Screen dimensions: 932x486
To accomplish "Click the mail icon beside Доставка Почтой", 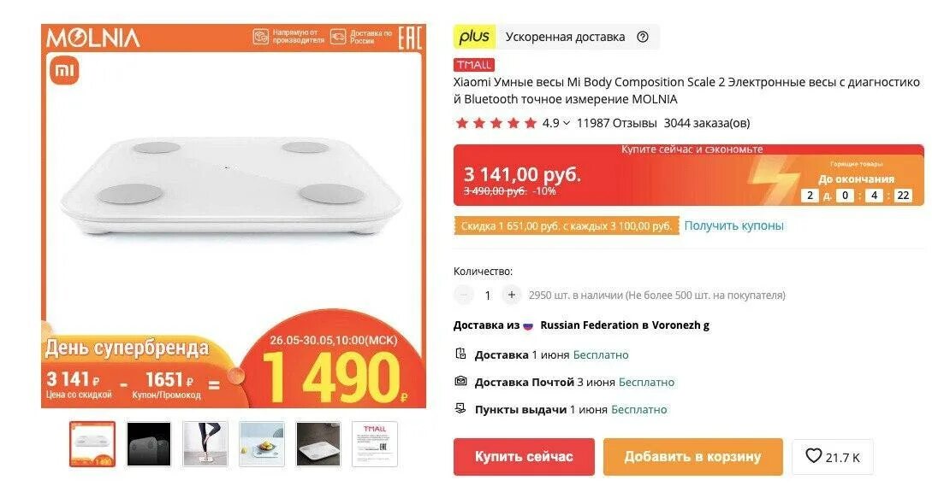I will point(460,382).
